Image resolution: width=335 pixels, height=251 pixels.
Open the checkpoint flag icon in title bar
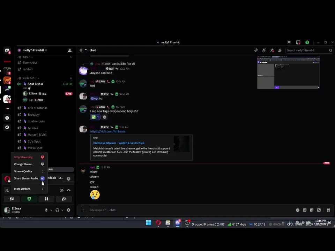(289, 43)
